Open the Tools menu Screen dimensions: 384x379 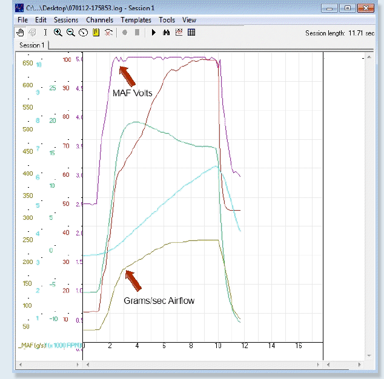[x=167, y=20]
